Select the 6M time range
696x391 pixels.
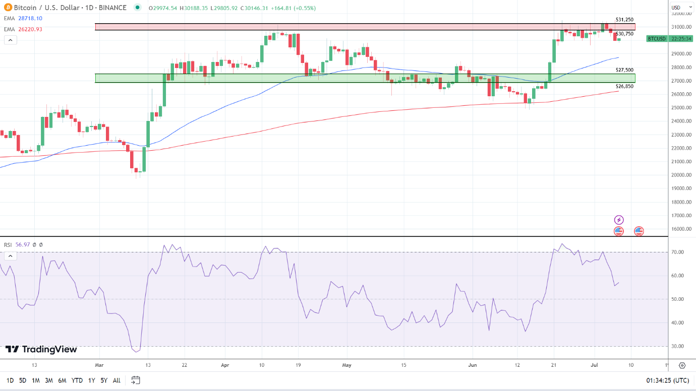click(x=62, y=380)
